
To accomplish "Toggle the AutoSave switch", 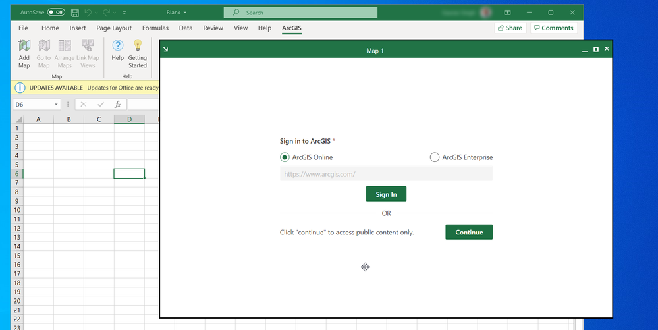I will (x=56, y=12).
